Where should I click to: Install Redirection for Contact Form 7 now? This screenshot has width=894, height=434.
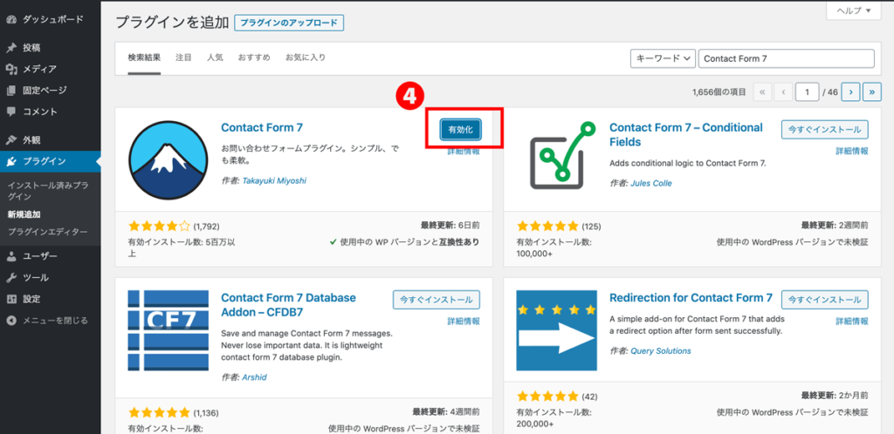(825, 300)
